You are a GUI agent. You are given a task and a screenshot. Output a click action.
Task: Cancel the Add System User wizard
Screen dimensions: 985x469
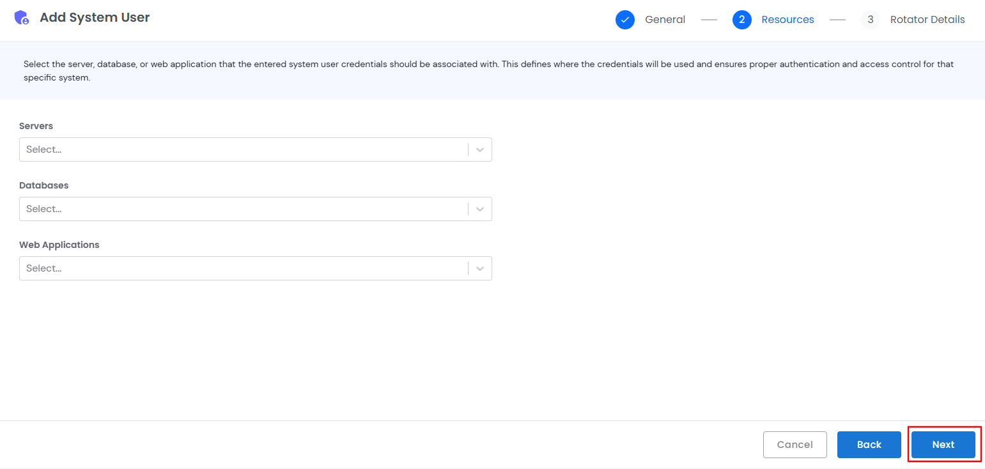pos(795,444)
